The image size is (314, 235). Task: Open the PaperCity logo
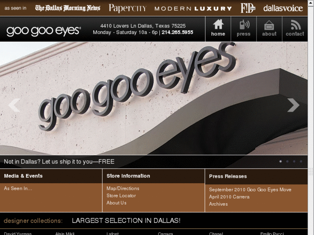click(127, 8)
